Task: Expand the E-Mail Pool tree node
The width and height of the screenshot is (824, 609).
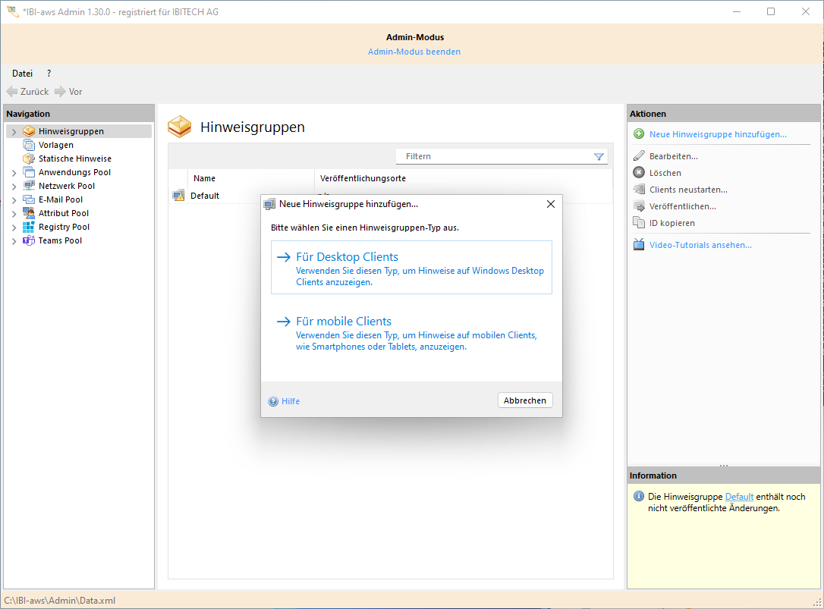Action: [x=14, y=200]
